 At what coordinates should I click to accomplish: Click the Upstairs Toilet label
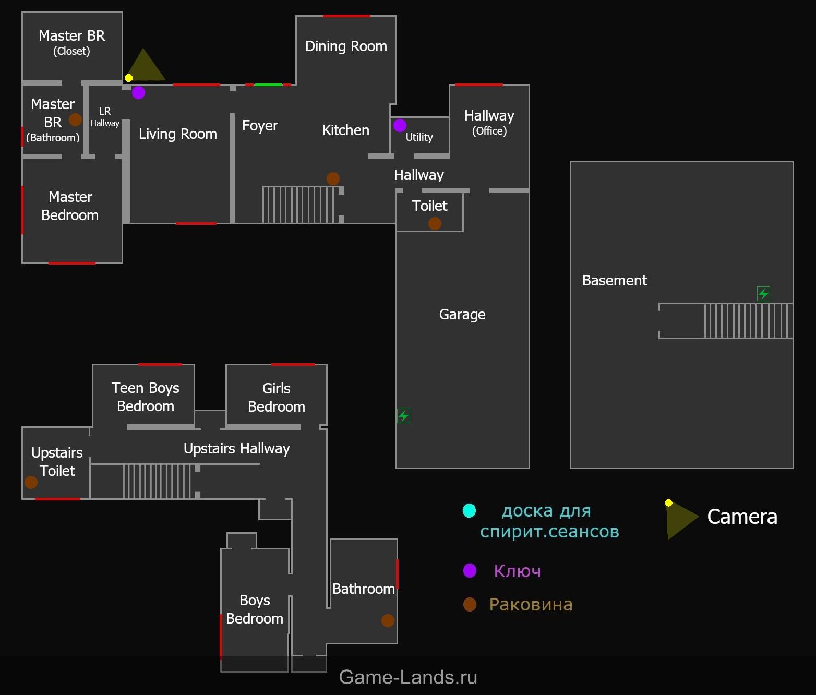pos(57,462)
